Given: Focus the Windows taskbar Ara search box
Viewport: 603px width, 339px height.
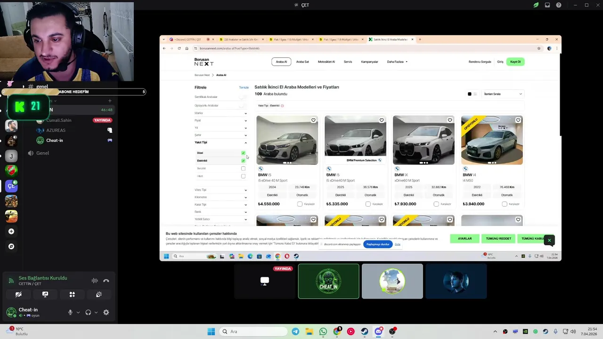Looking at the screenshot, I should [253, 331].
